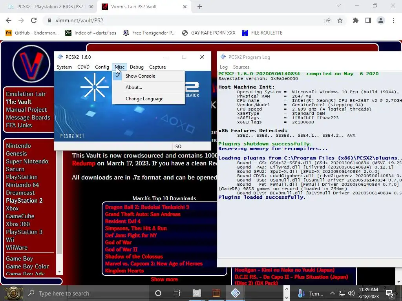Open the Manual Project link
The image size is (402, 301).
pos(26,110)
